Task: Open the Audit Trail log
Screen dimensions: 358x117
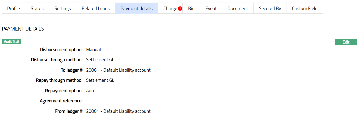Action: click(x=11, y=42)
